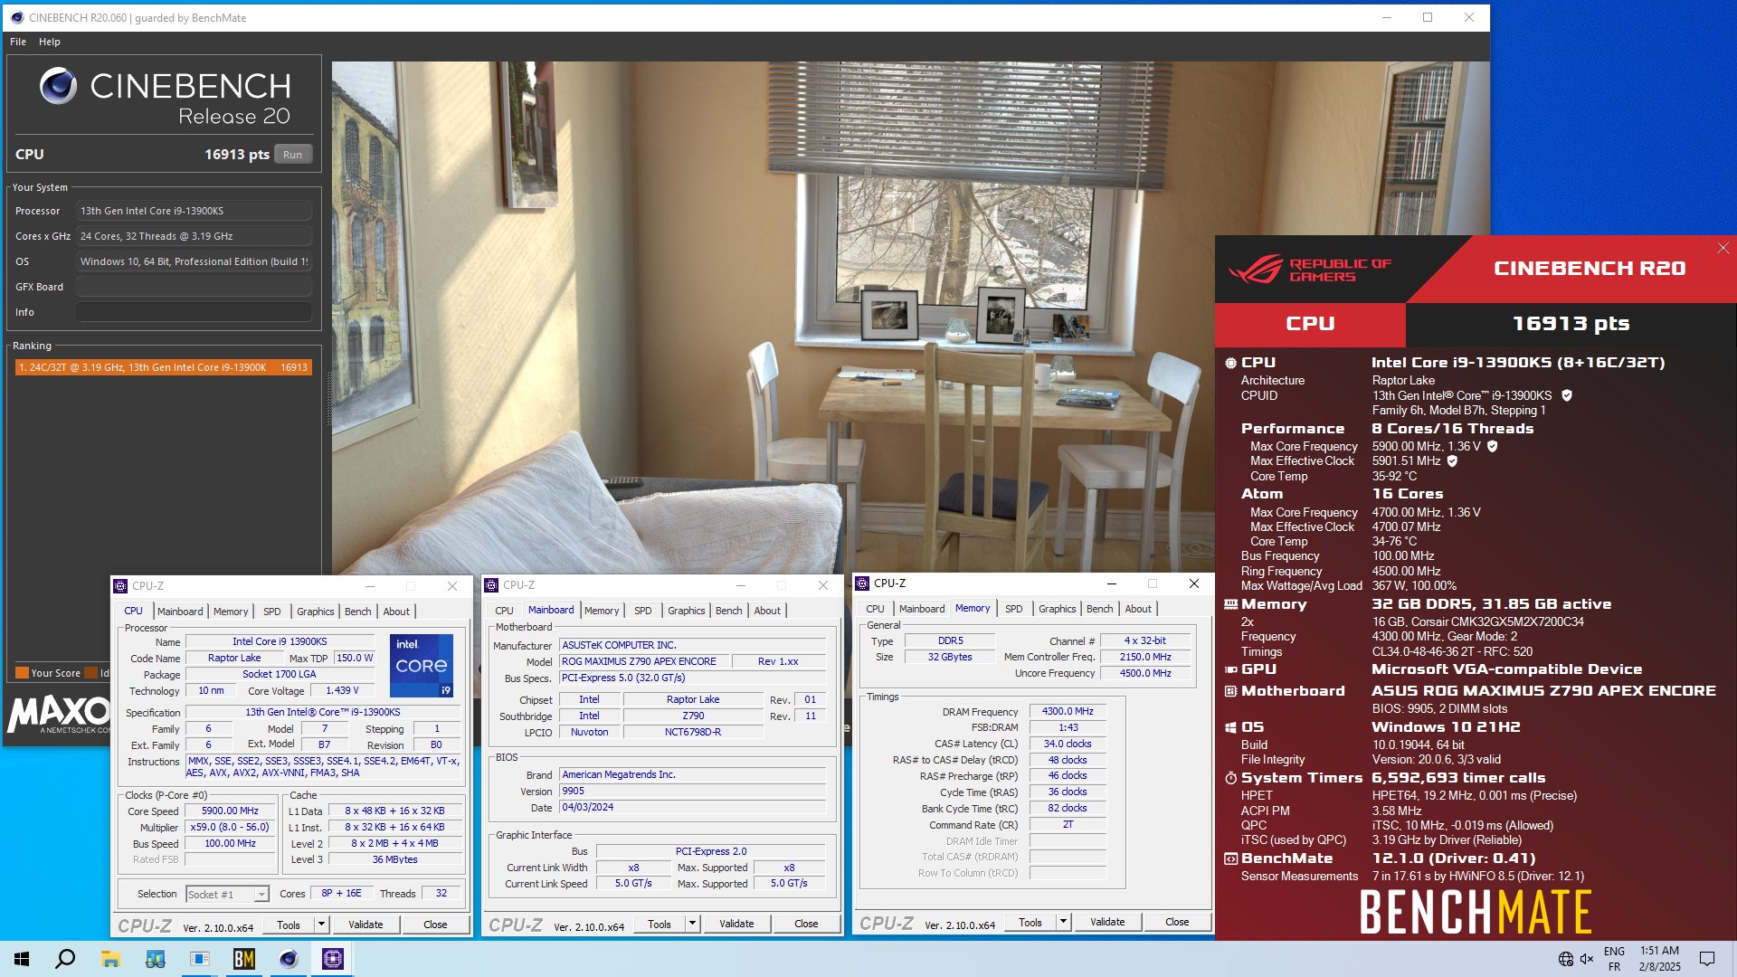Viewport: 1737px width, 977px height.
Task: Click Close button in third CPU-Z
Action: (1177, 922)
